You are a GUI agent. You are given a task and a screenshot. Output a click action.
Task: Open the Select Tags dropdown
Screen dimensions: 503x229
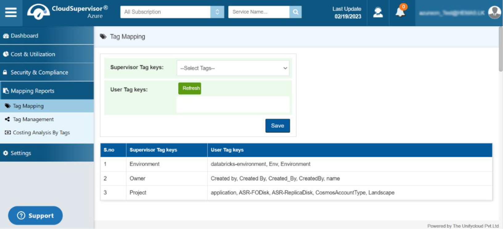click(233, 68)
